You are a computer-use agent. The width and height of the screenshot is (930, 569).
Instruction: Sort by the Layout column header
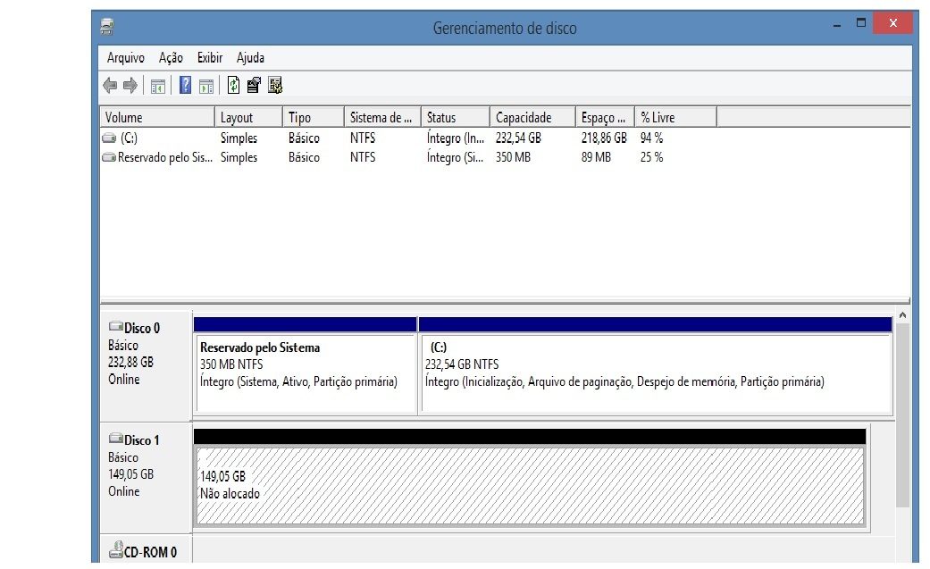click(248, 118)
